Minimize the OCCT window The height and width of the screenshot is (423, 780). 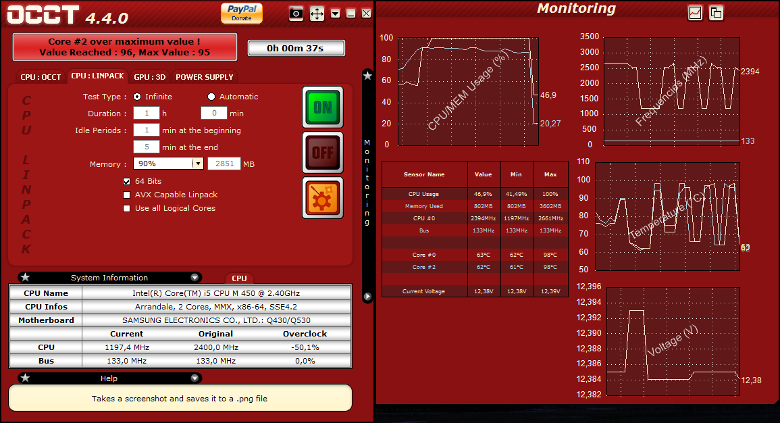(x=350, y=14)
